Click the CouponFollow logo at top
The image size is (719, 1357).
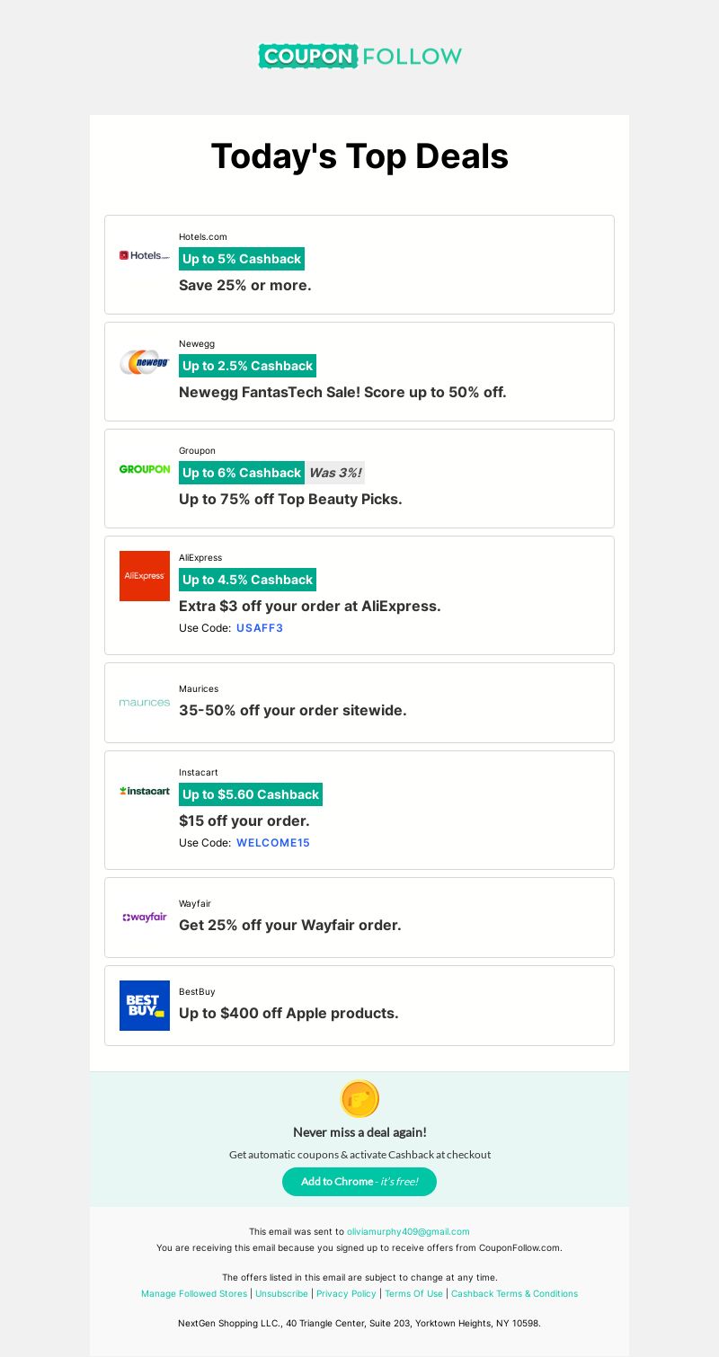[x=359, y=56]
